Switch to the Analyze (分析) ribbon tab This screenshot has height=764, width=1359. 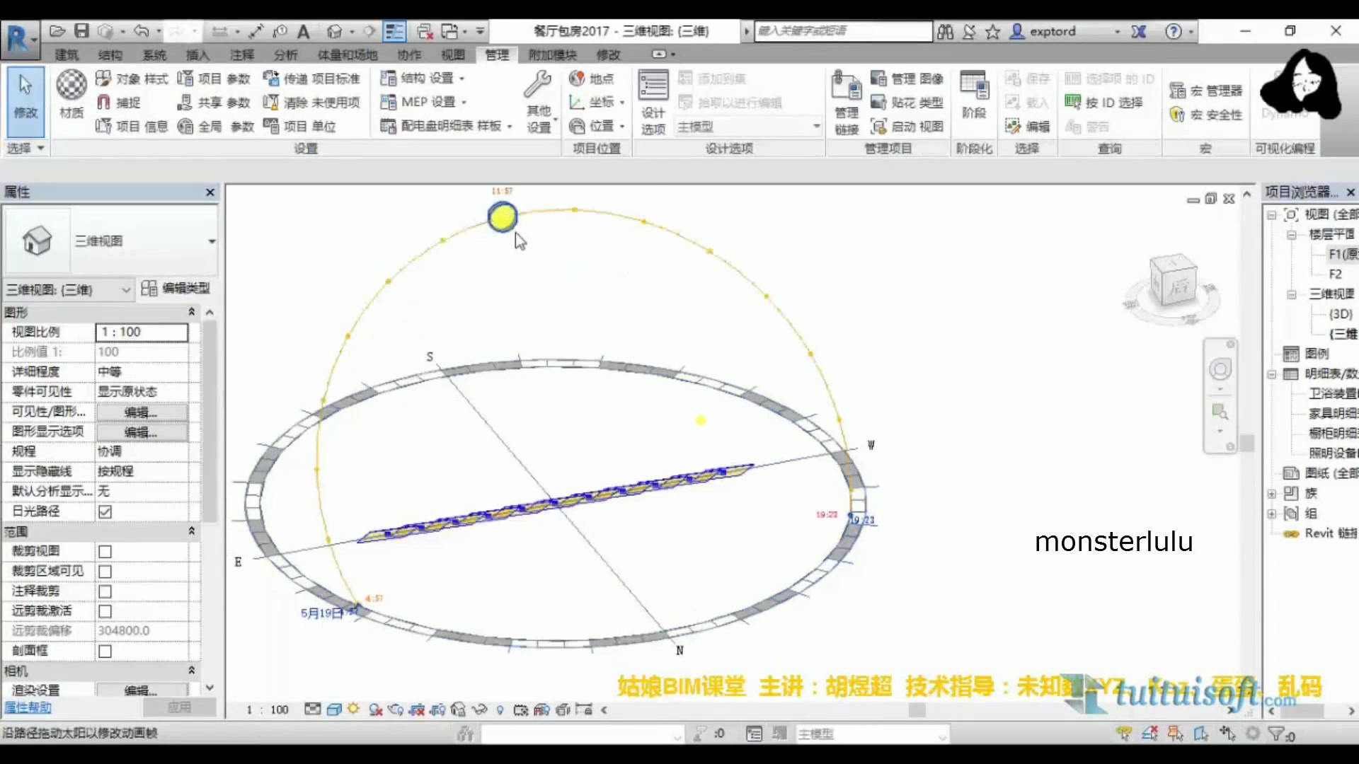[286, 54]
